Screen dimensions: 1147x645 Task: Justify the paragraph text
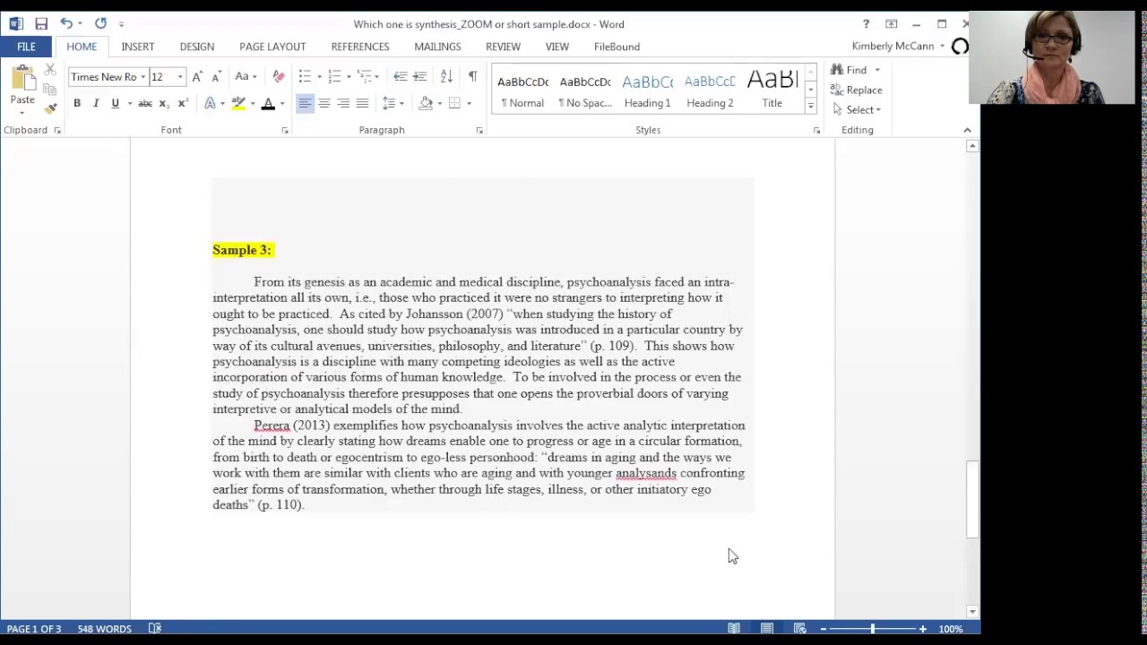[x=362, y=104]
